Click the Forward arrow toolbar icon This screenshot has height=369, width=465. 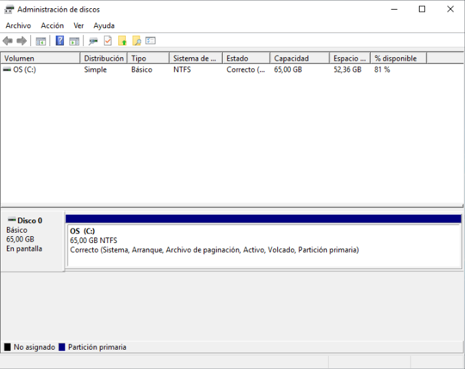pos(21,41)
